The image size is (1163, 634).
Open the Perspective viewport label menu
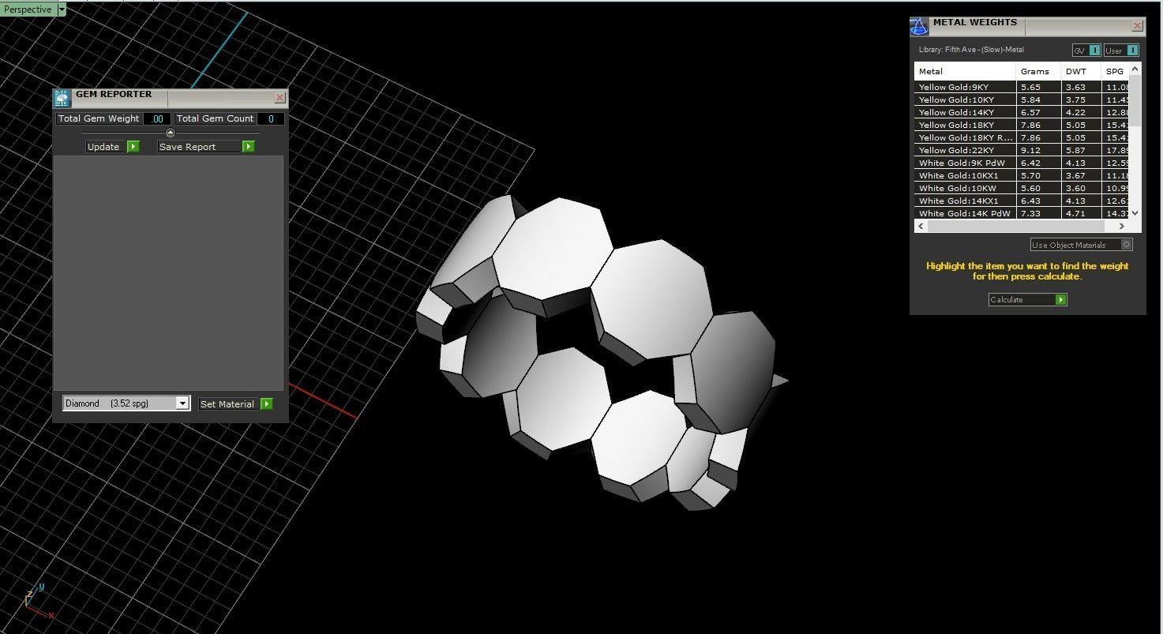click(x=28, y=9)
